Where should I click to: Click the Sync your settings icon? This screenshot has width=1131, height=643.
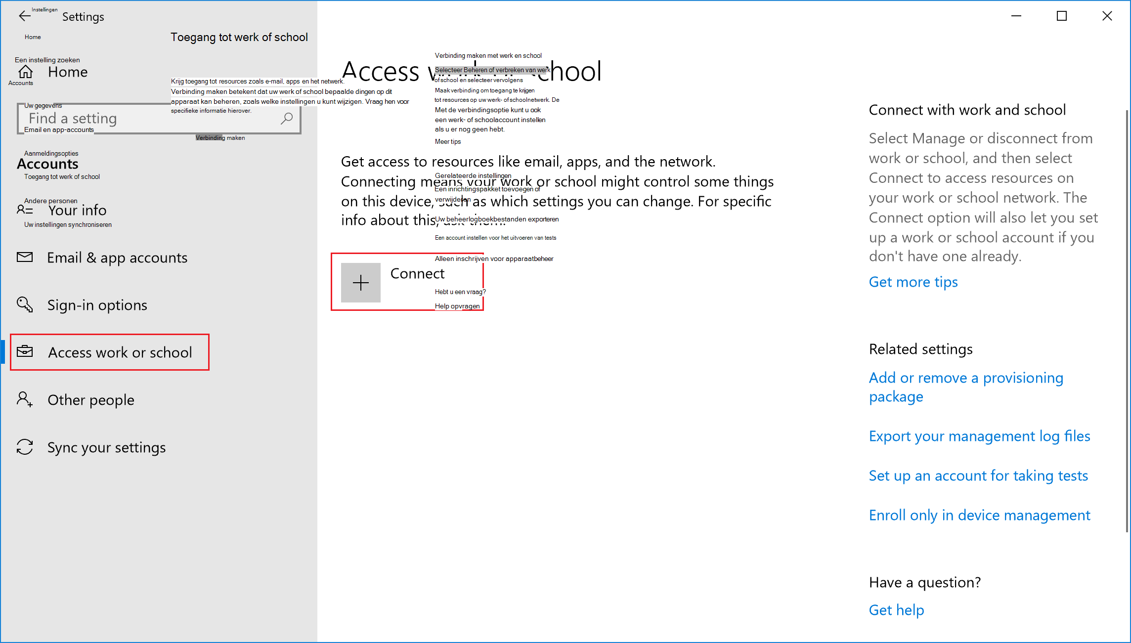pos(26,446)
